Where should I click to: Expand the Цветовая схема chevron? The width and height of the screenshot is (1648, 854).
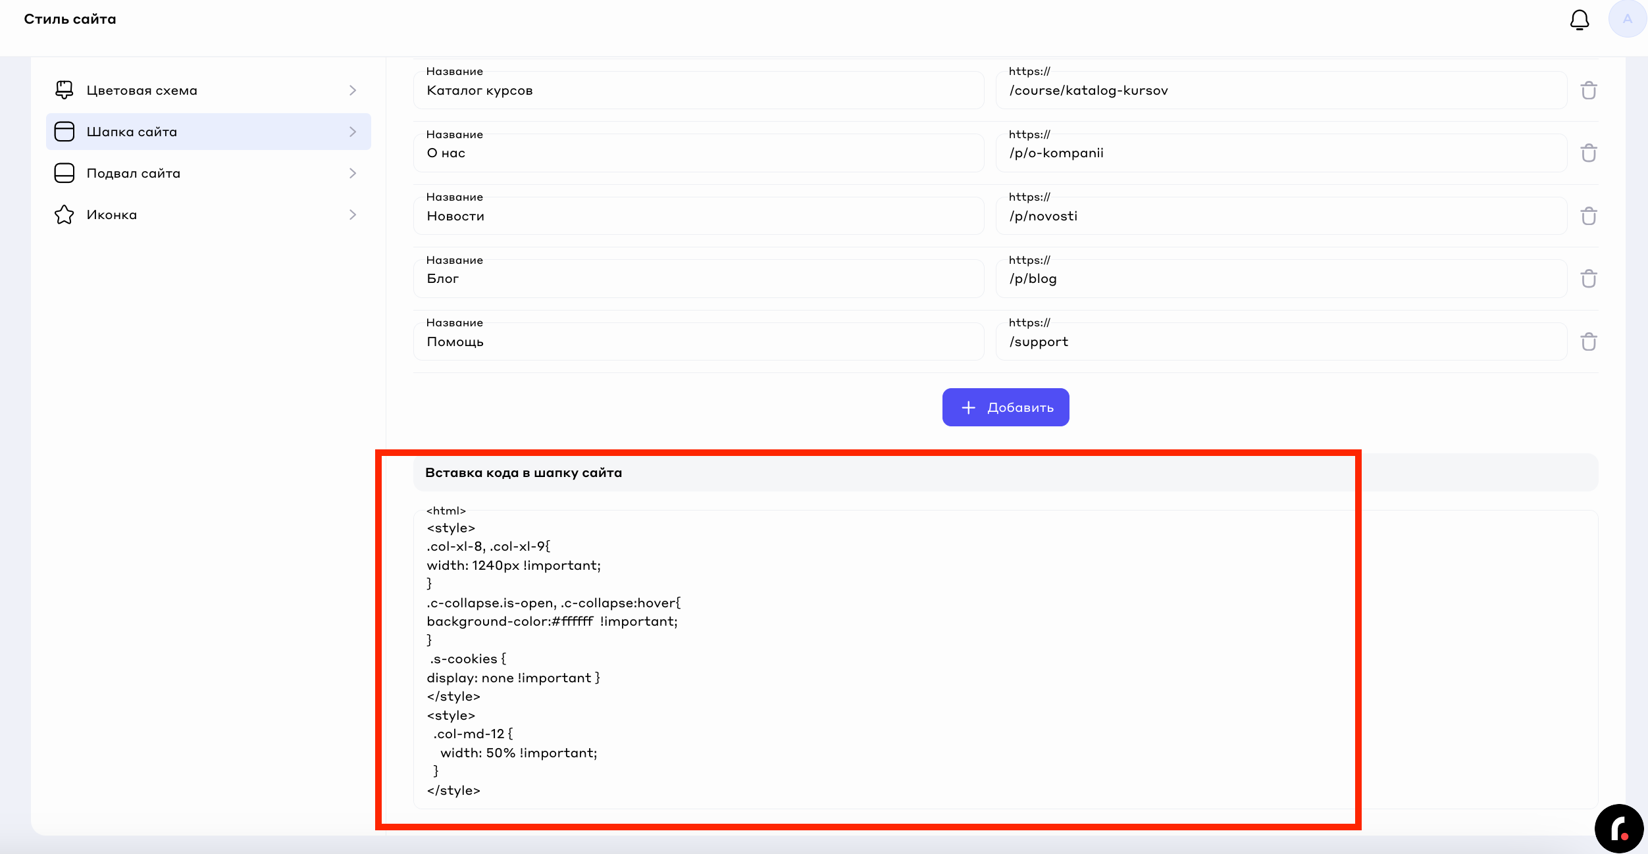click(353, 90)
